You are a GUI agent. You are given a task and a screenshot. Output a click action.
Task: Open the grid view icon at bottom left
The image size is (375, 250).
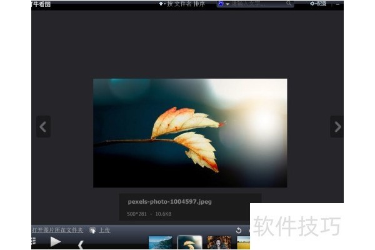click(33, 241)
